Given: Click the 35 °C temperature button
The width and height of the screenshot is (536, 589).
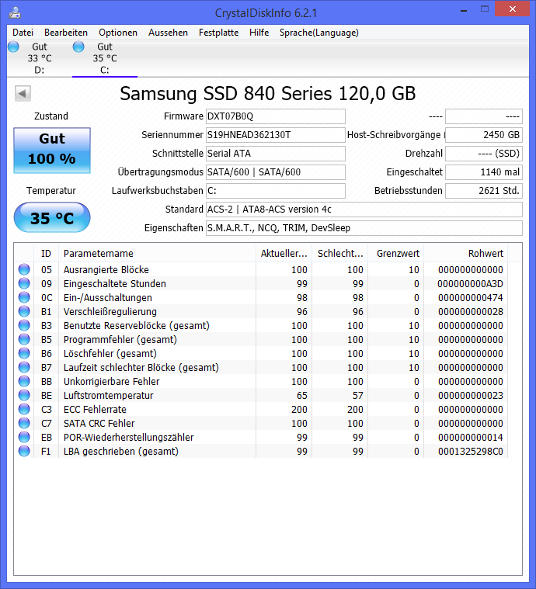Looking at the screenshot, I should (52, 217).
